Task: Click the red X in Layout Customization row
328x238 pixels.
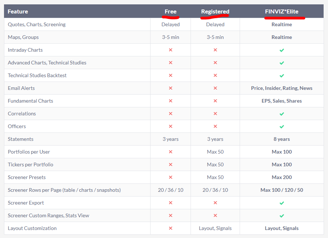Action: [171, 228]
